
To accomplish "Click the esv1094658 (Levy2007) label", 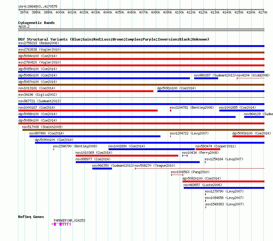I will (225, 198).
